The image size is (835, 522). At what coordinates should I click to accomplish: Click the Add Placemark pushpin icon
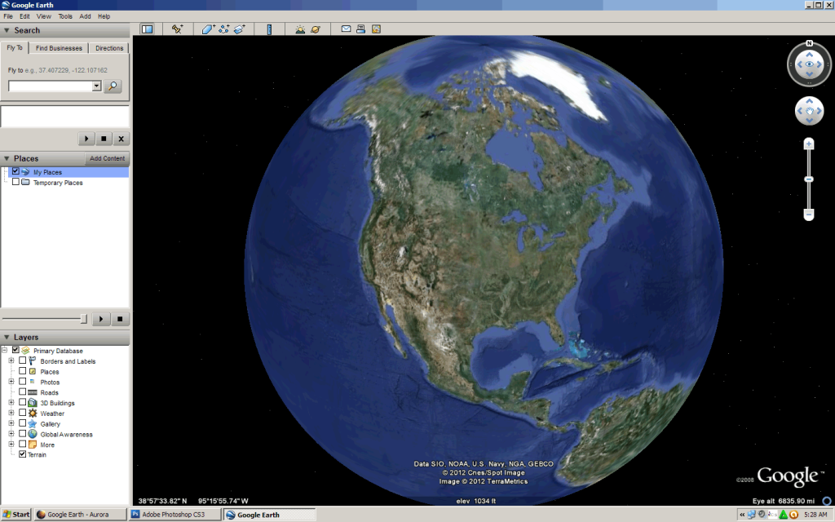177,29
